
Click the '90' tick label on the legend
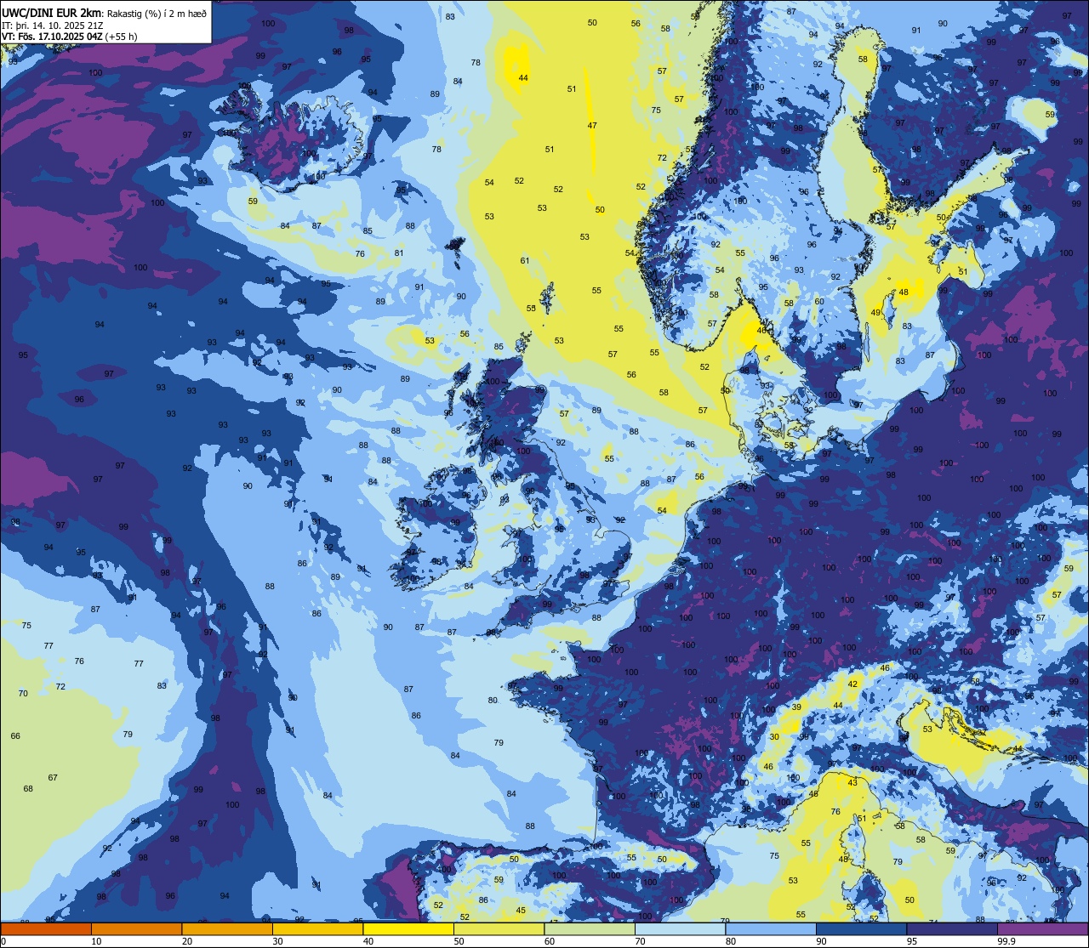coord(821,940)
